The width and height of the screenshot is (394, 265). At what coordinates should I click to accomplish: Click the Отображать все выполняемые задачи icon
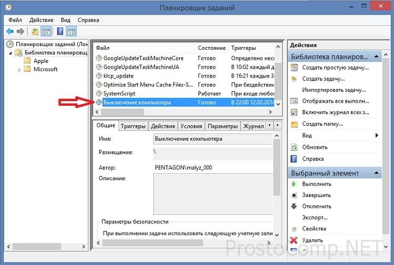pyautogui.click(x=294, y=101)
